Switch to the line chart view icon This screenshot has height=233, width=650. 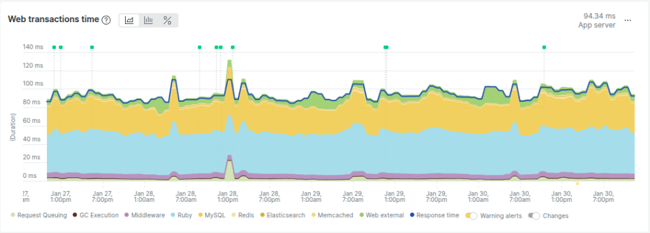pyautogui.click(x=129, y=20)
